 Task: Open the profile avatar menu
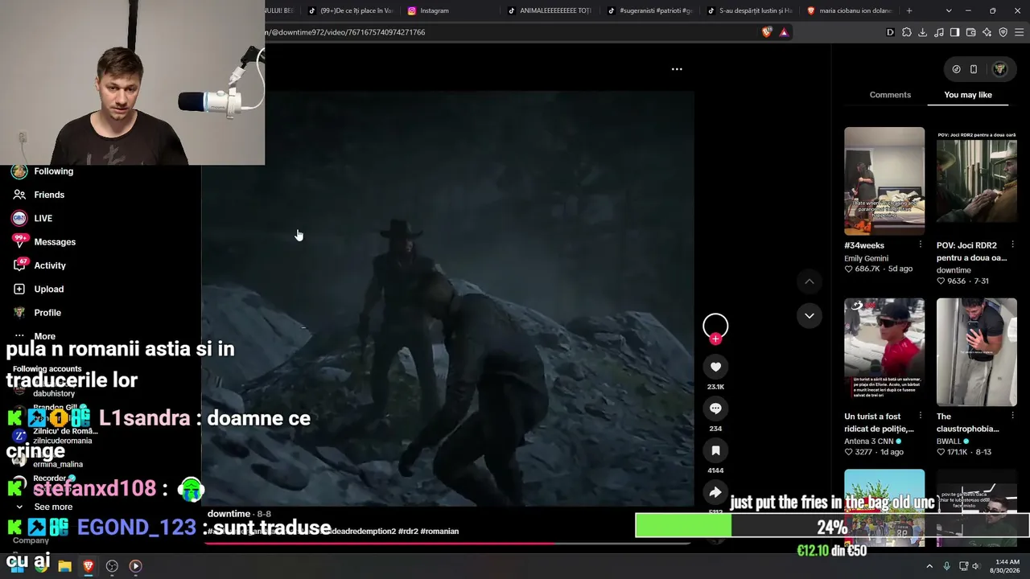pos(999,69)
